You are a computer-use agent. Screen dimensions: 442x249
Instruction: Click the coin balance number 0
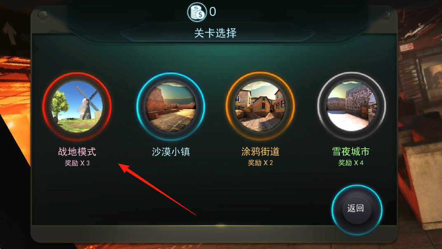(213, 12)
